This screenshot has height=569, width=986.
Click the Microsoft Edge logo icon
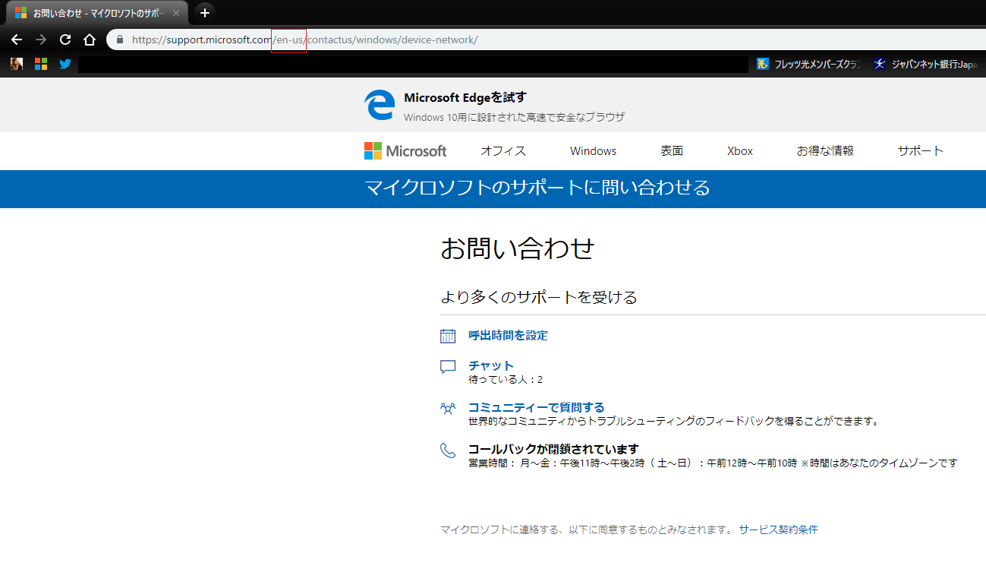coord(380,105)
